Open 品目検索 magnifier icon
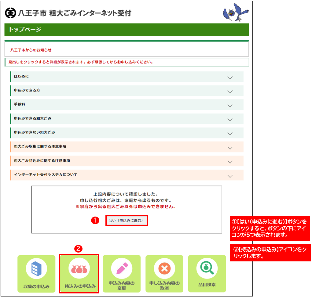 (x=207, y=268)
